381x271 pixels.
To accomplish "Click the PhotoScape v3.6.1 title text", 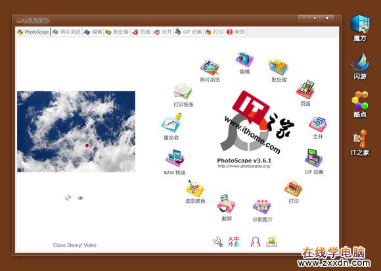I will pyautogui.click(x=244, y=160).
